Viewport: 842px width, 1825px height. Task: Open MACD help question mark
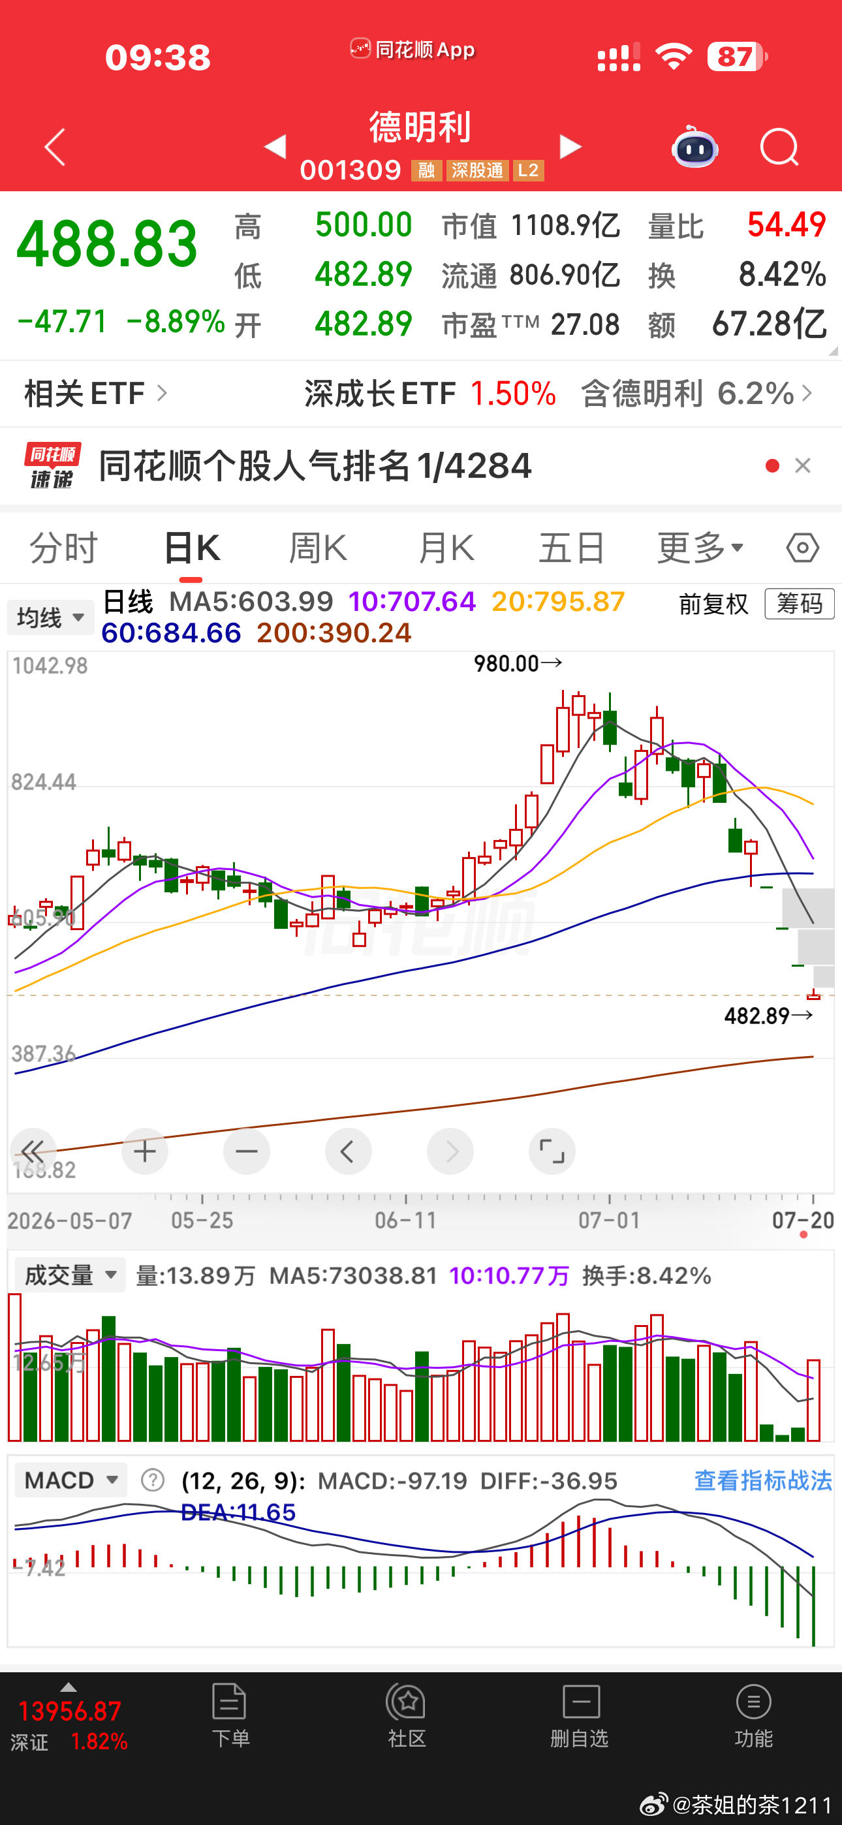point(153,1480)
